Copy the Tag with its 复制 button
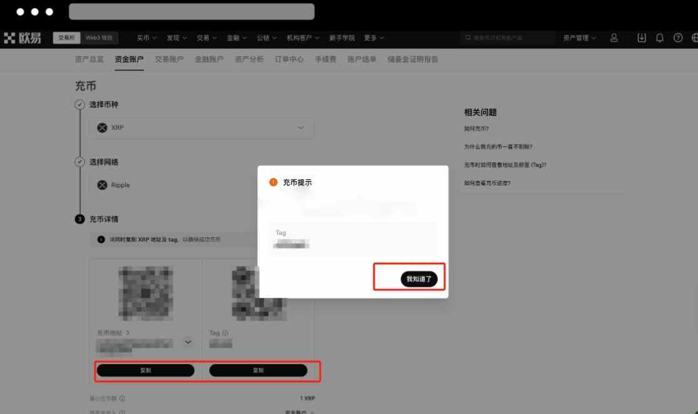 [x=258, y=370]
